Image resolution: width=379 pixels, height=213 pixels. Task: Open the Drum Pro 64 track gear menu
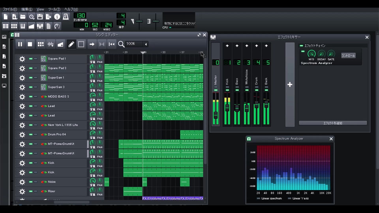22,135
